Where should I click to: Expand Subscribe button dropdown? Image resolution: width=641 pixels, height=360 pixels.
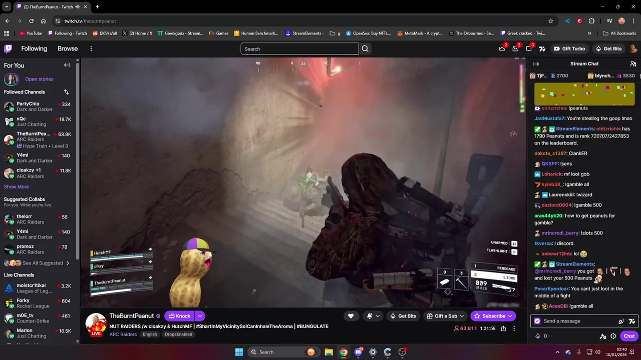tap(510, 316)
